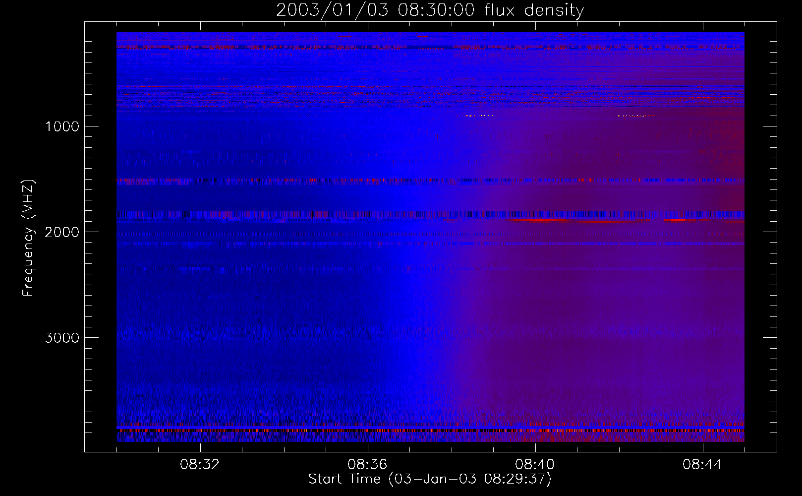
Task: Click the 2000 frequency tick label
Action: 62,232
